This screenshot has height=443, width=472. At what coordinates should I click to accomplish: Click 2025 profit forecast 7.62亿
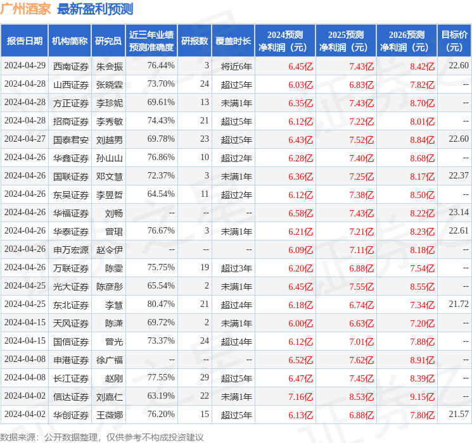click(x=362, y=360)
